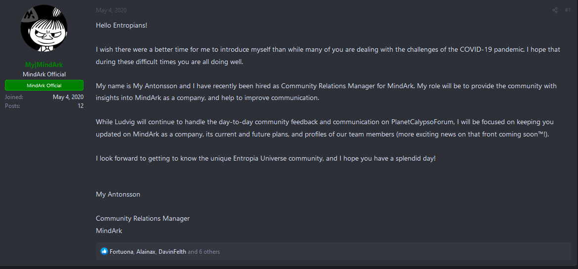Show the 6 other users who liked

[204, 252]
